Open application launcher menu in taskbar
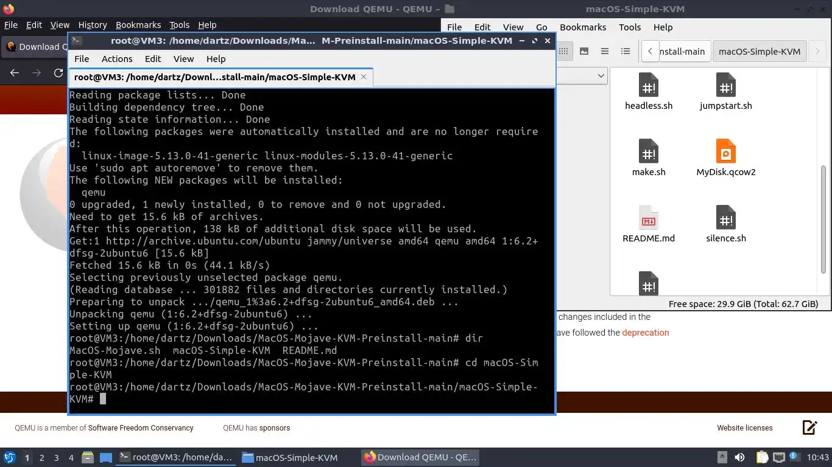This screenshot has width=832, height=467. 10,457
